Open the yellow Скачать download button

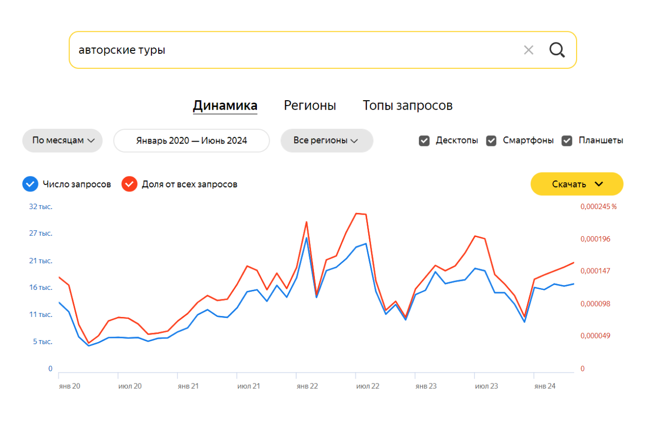tap(577, 184)
